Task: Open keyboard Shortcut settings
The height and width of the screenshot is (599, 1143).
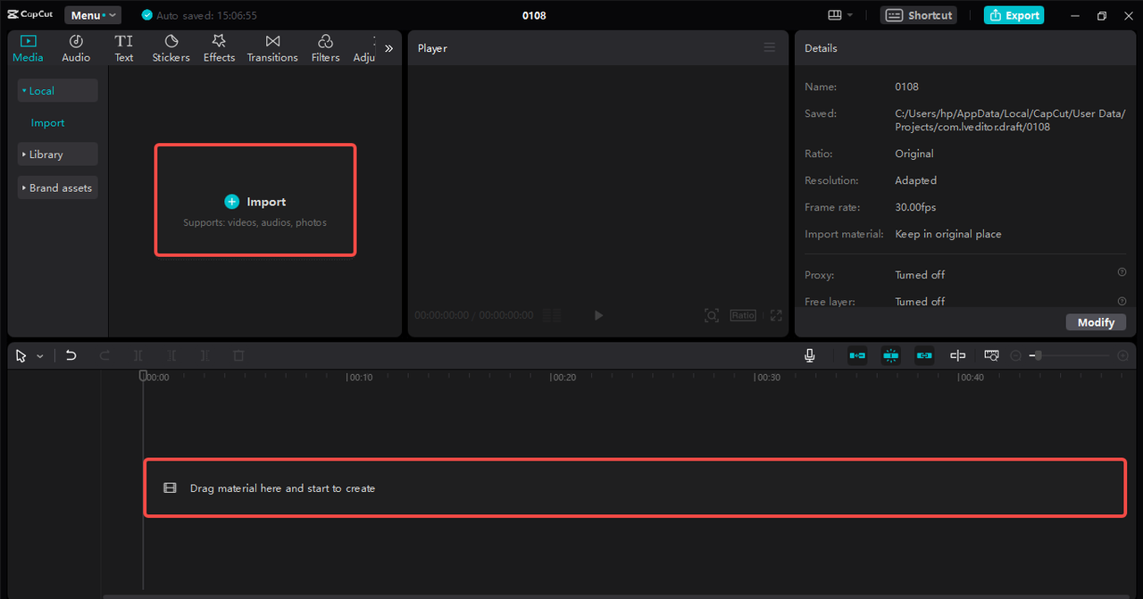Action: pyautogui.click(x=919, y=15)
